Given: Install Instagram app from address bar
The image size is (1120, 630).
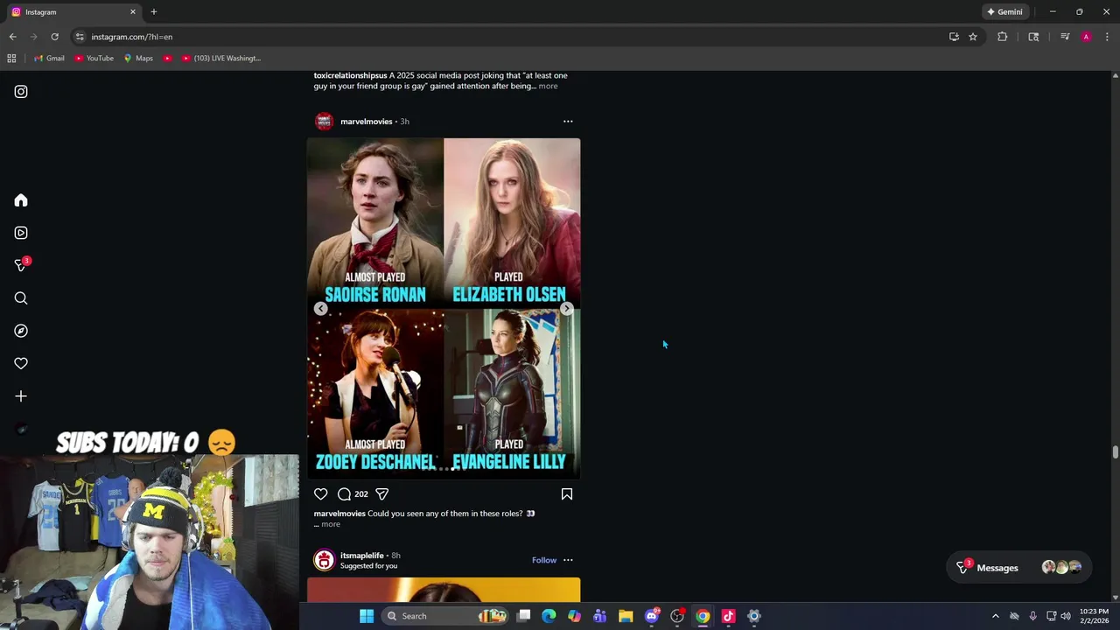Looking at the screenshot, I should pos(954,37).
